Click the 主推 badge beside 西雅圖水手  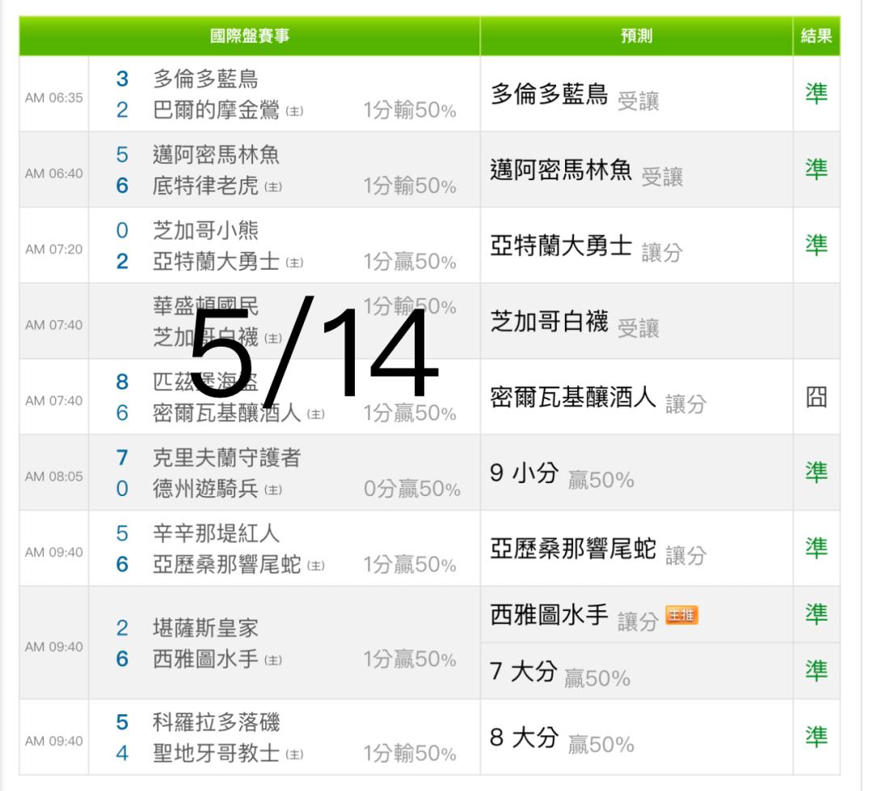(x=681, y=616)
